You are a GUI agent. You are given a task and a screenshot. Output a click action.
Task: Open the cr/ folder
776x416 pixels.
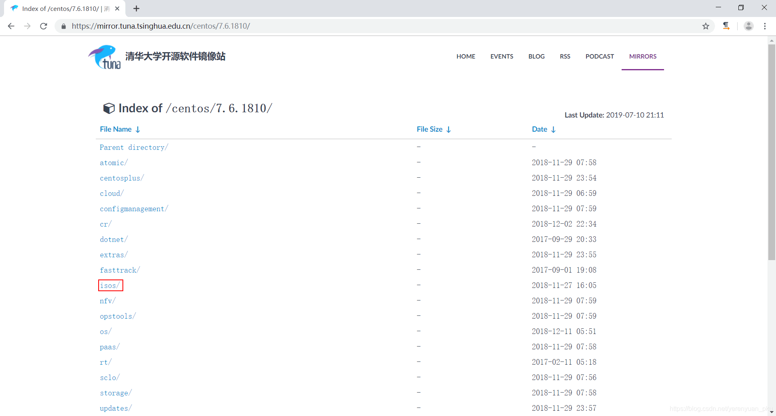pos(105,224)
